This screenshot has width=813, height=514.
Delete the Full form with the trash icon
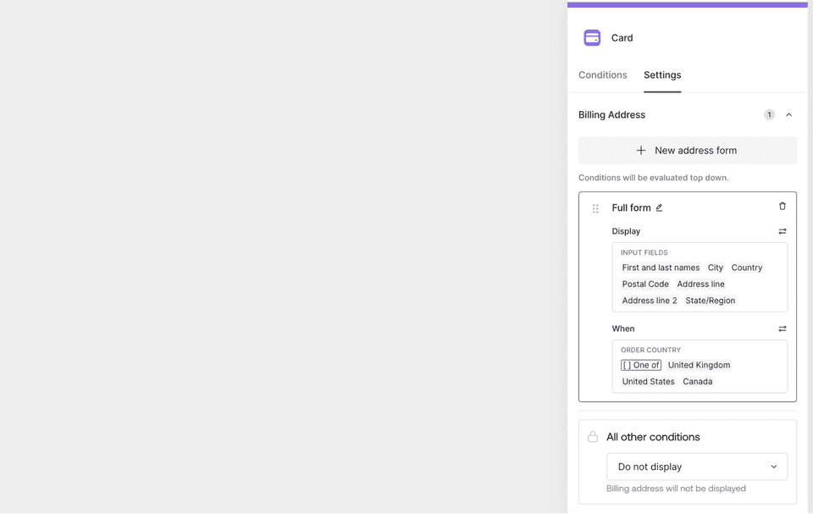pyautogui.click(x=783, y=207)
